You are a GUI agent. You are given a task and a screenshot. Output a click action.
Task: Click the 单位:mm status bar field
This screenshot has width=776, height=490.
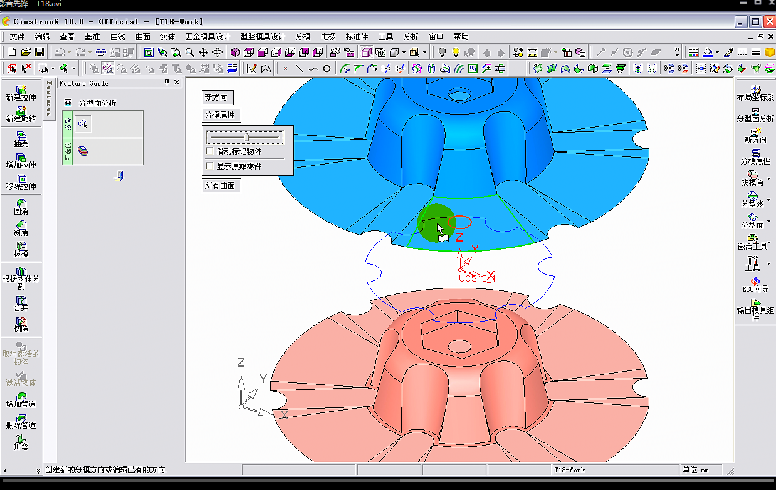point(701,470)
